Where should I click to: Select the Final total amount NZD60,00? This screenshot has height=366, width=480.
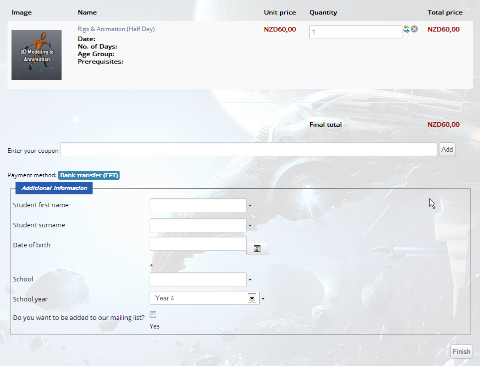pos(443,125)
